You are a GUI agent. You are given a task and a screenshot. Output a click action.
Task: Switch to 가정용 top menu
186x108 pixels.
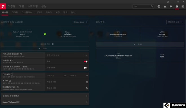[12, 7]
